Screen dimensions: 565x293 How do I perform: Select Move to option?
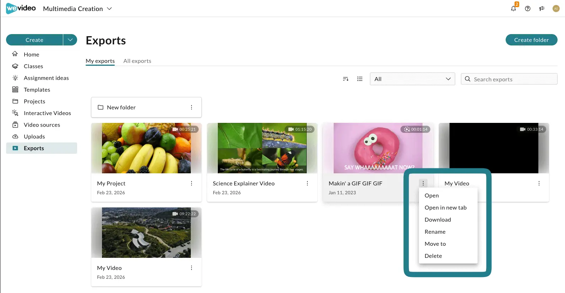(448, 244)
